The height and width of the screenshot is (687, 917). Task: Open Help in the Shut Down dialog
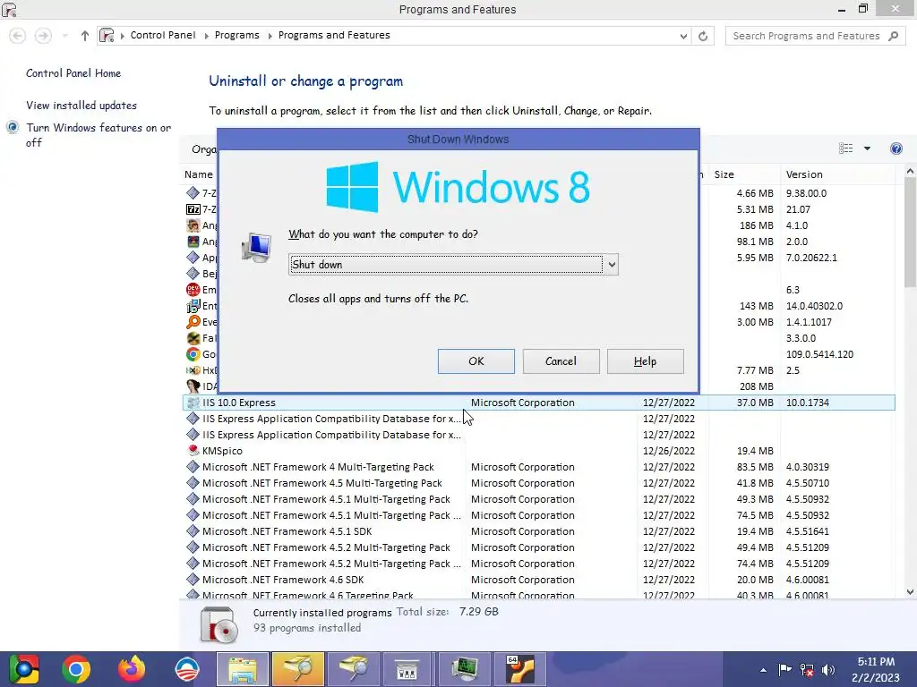pos(645,361)
